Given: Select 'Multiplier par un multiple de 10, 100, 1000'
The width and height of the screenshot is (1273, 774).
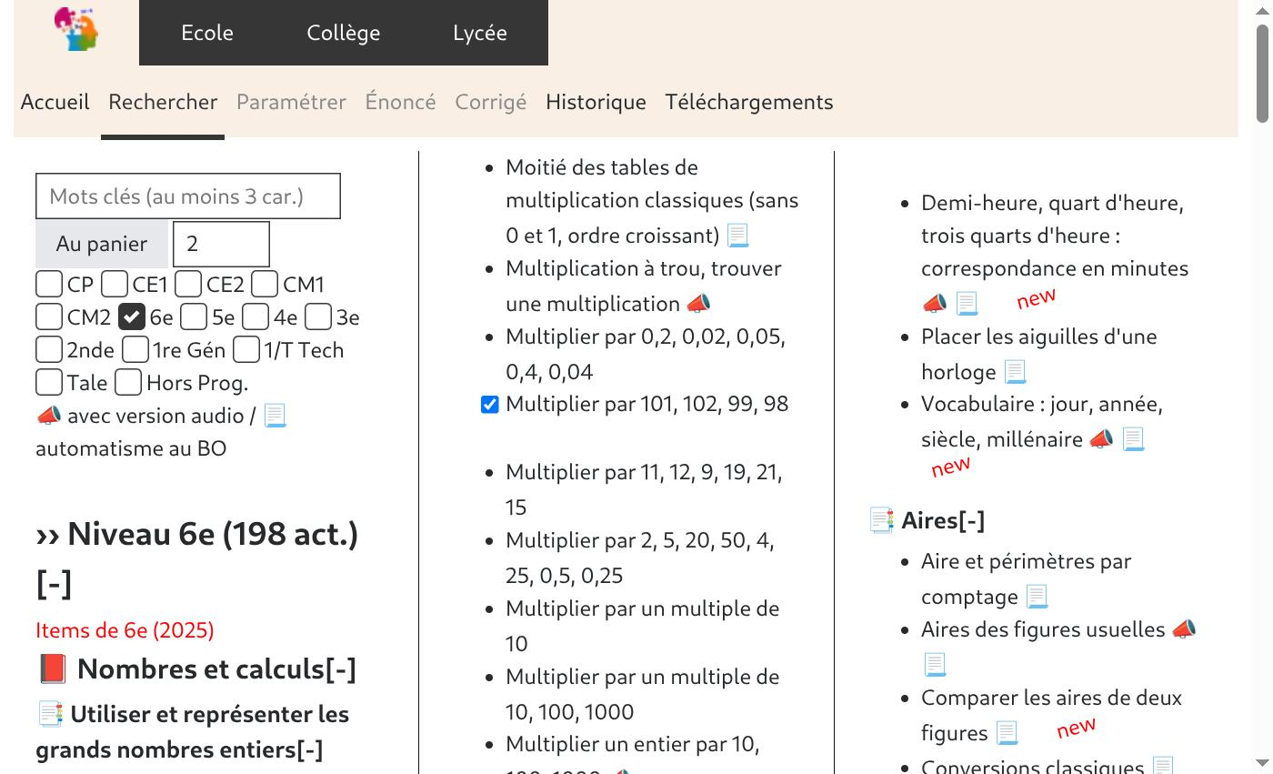Looking at the screenshot, I should coord(643,694).
